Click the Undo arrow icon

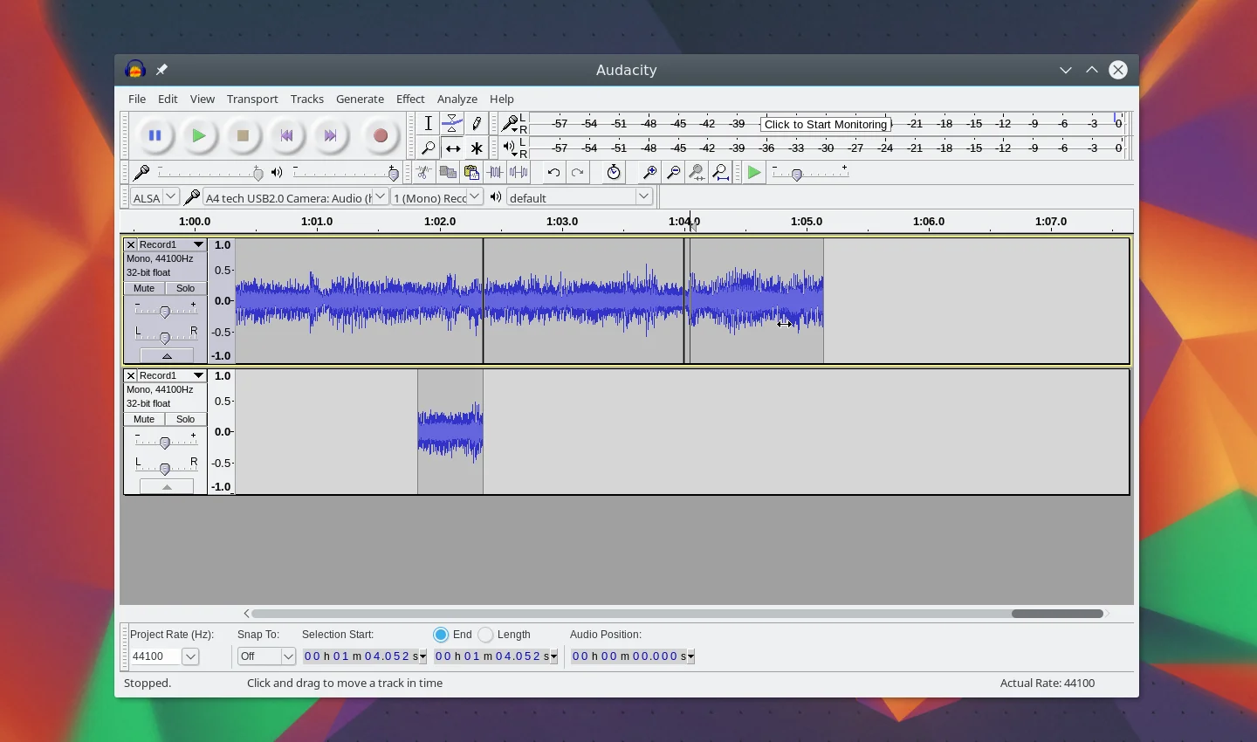[x=553, y=173]
